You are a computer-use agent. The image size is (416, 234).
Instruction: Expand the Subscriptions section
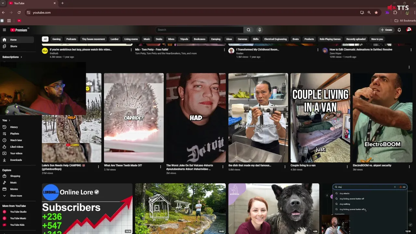(x=12, y=57)
